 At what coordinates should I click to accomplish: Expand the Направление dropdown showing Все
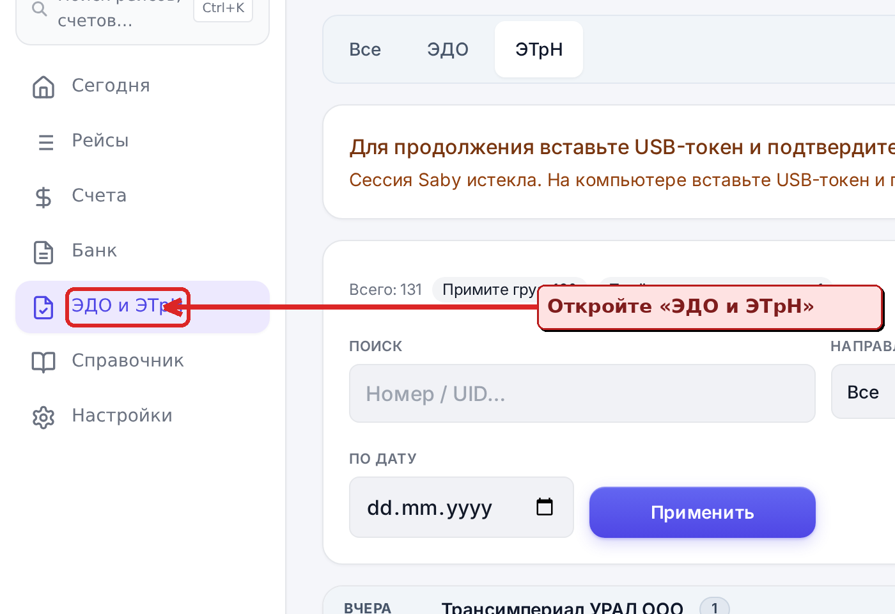click(x=863, y=391)
